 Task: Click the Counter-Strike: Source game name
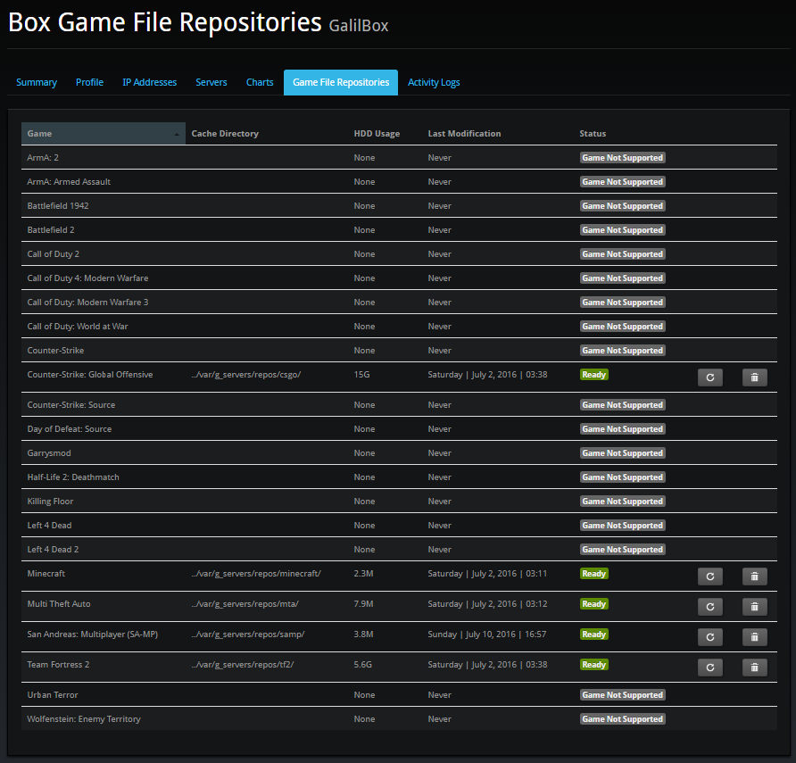coord(71,405)
